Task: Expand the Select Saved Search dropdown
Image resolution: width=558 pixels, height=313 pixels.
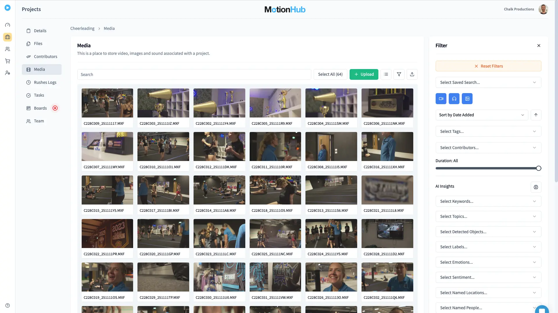Action: point(488,82)
